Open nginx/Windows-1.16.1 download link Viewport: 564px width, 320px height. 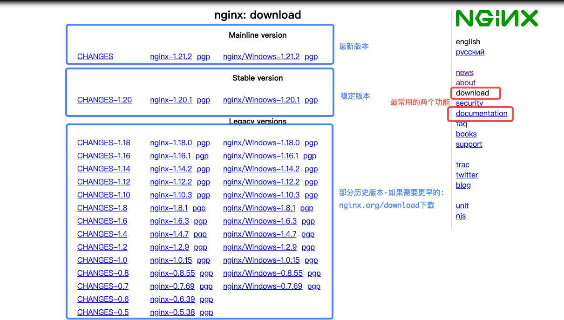pyautogui.click(x=260, y=156)
